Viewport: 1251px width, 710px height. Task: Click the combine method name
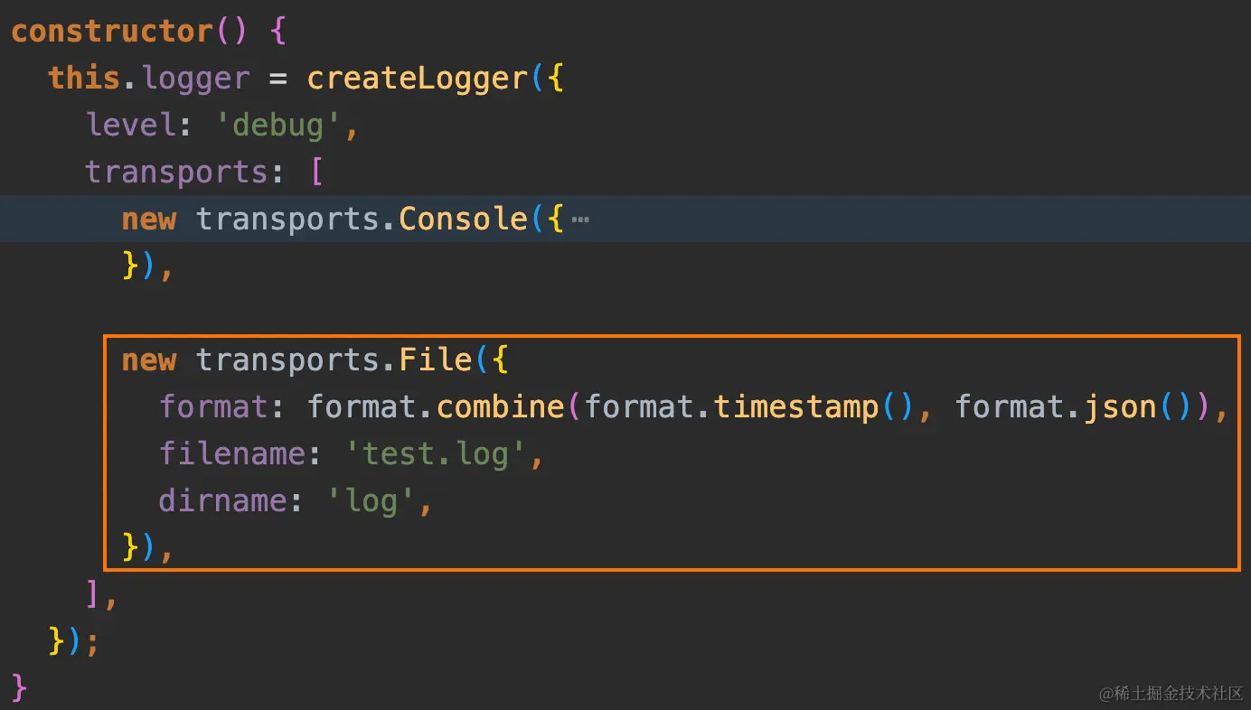(500, 406)
